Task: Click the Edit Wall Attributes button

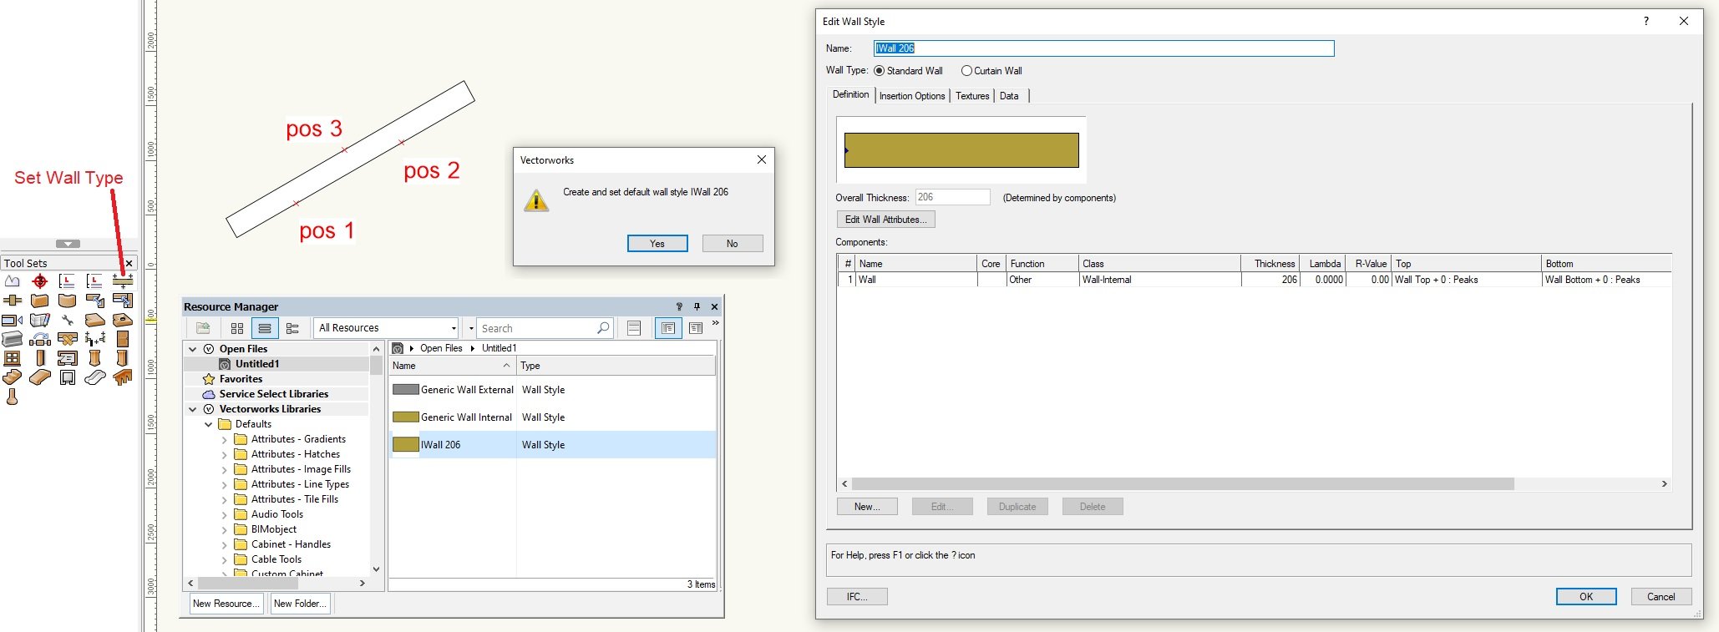Action: point(885,220)
